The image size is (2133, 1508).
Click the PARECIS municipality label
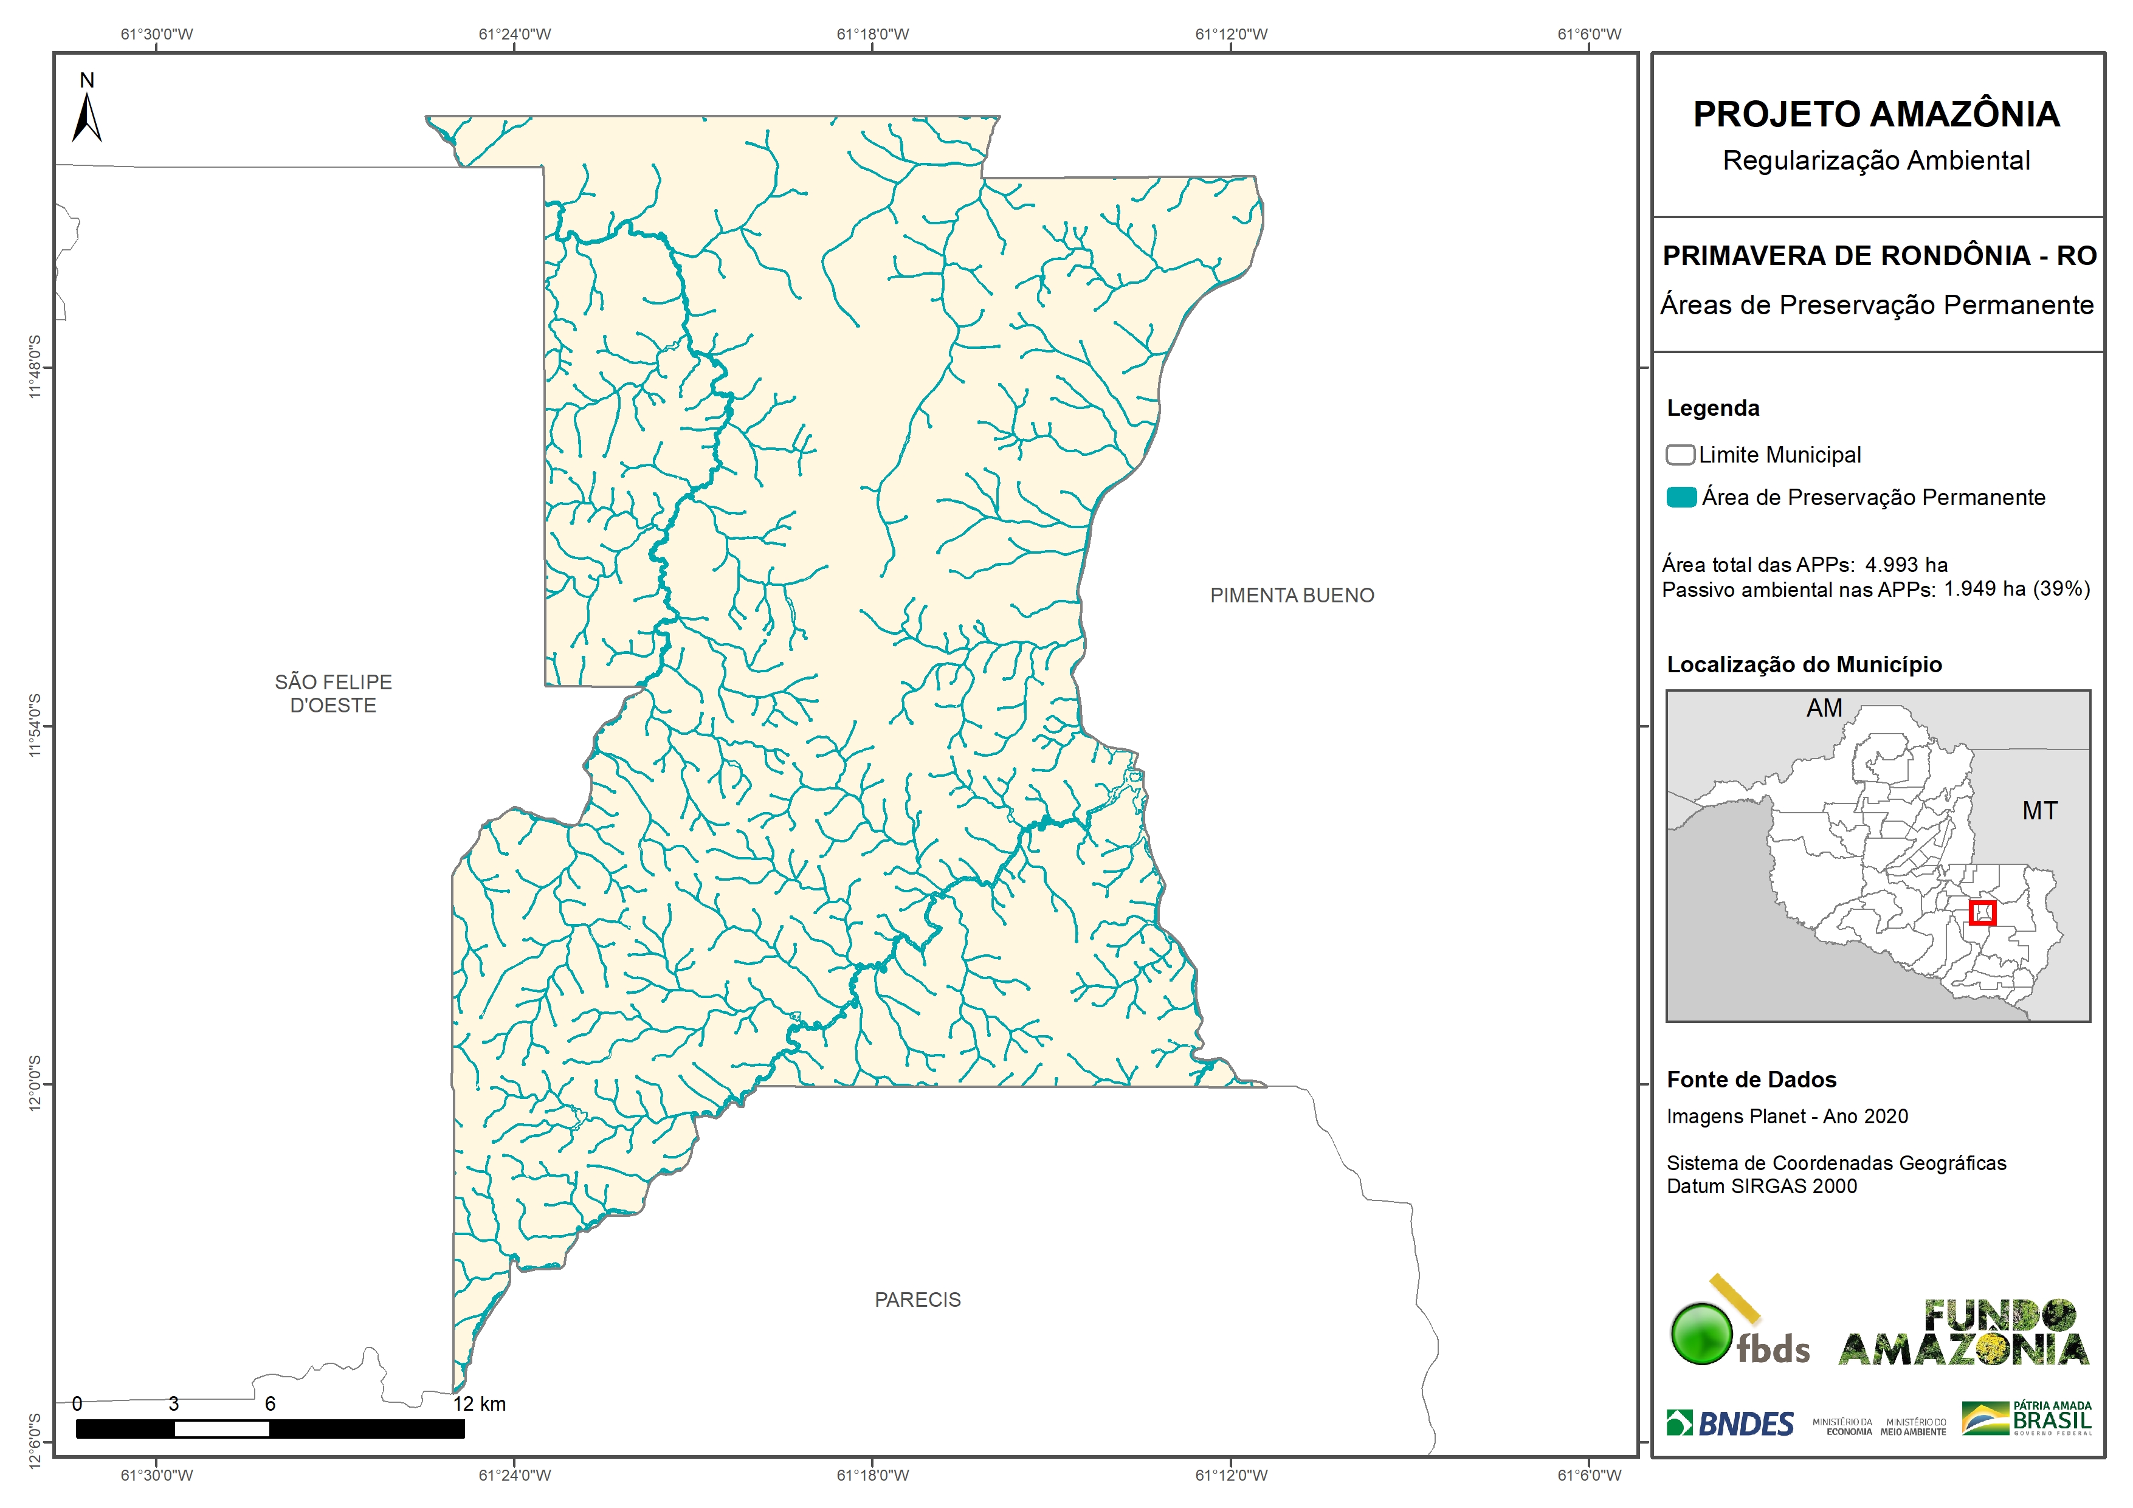917,1300
